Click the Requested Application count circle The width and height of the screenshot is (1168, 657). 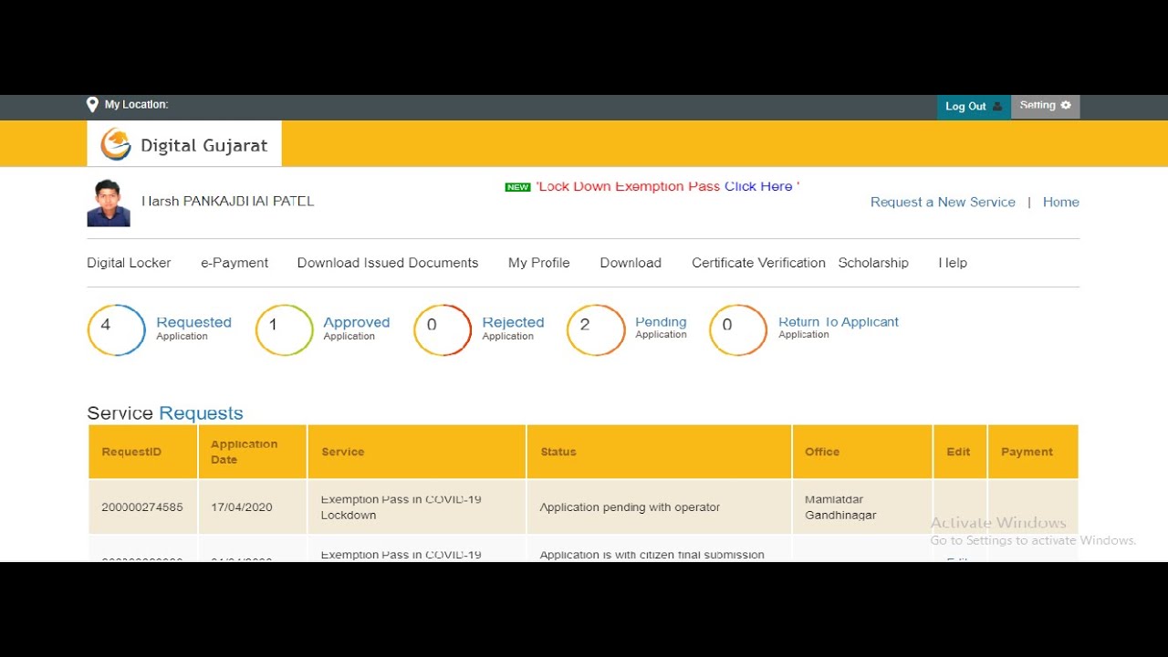tap(117, 330)
